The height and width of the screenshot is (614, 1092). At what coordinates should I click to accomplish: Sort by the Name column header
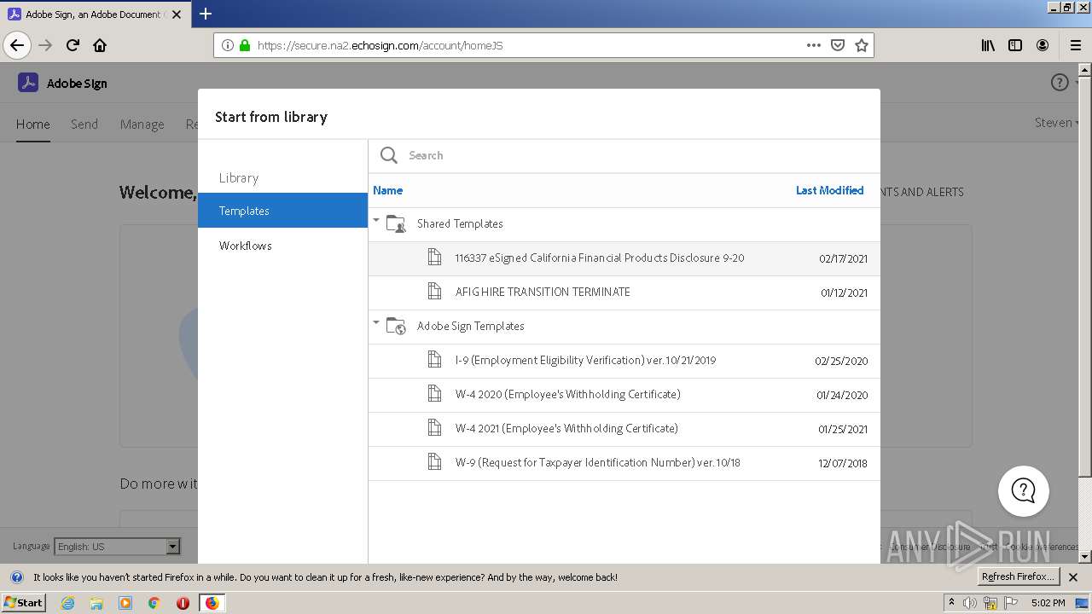coord(388,190)
